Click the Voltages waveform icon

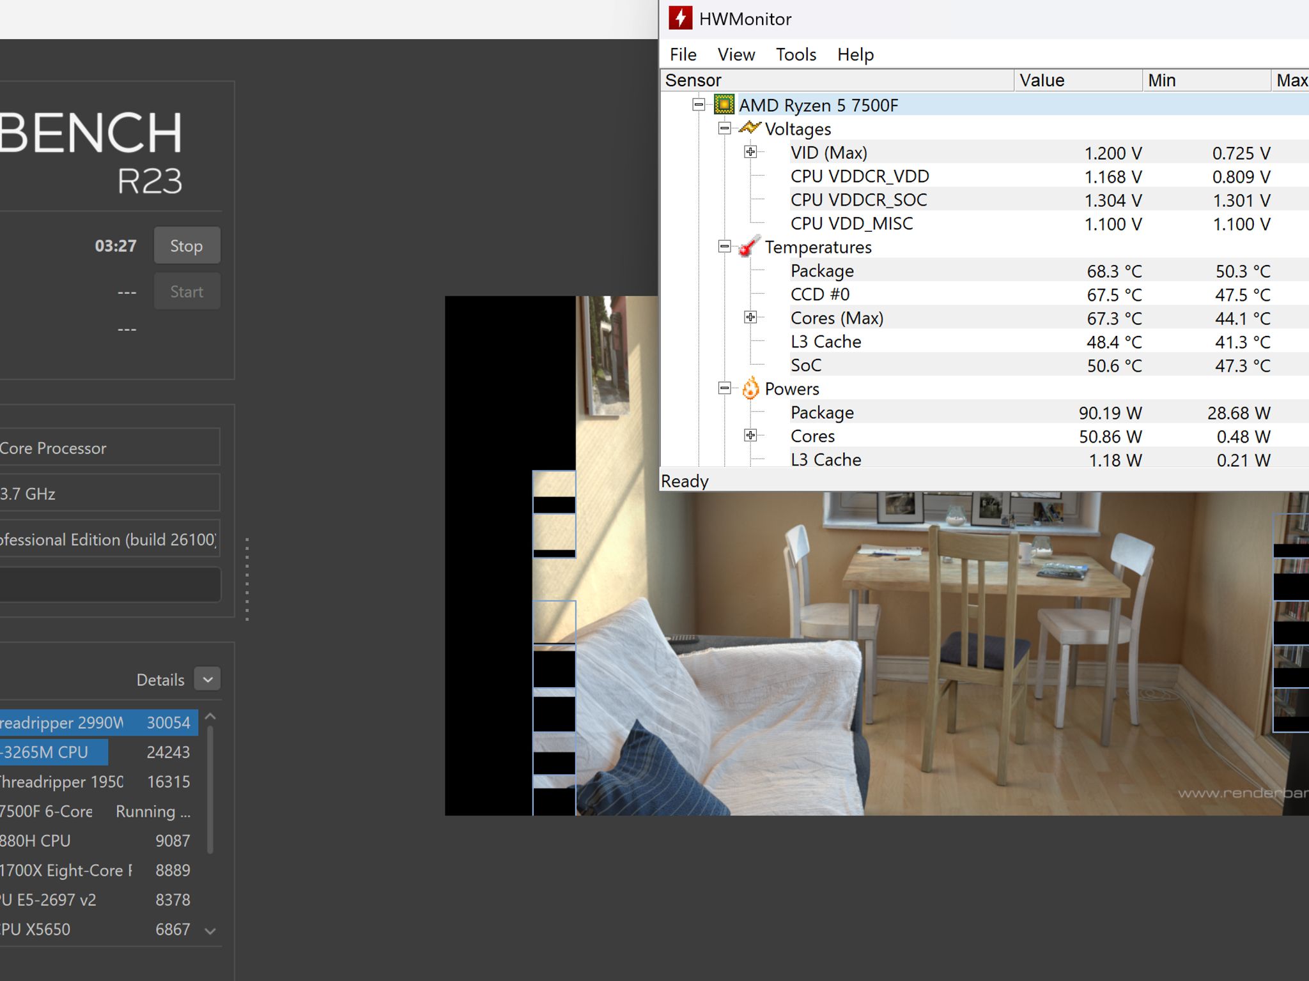pos(749,128)
